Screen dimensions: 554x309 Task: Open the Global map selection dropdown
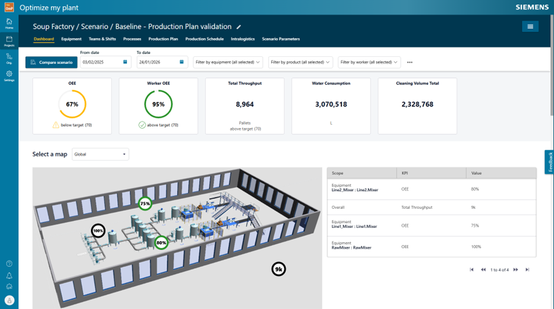pos(100,154)
